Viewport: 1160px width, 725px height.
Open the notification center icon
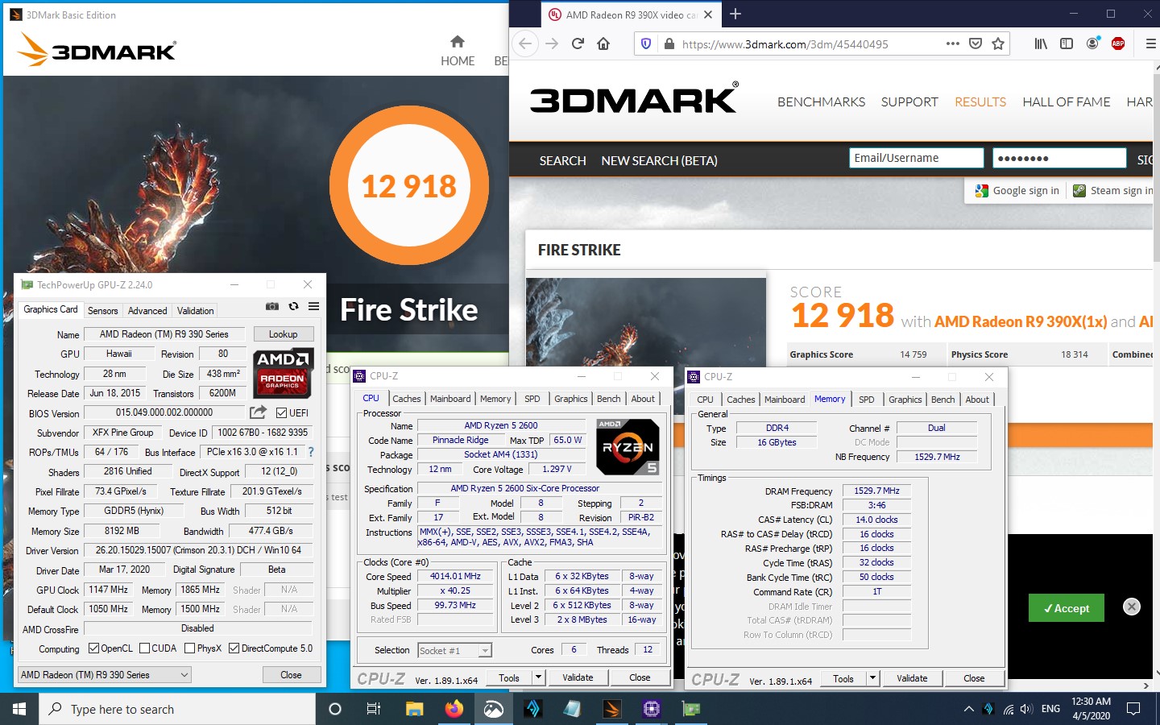tap(1133, 709)
